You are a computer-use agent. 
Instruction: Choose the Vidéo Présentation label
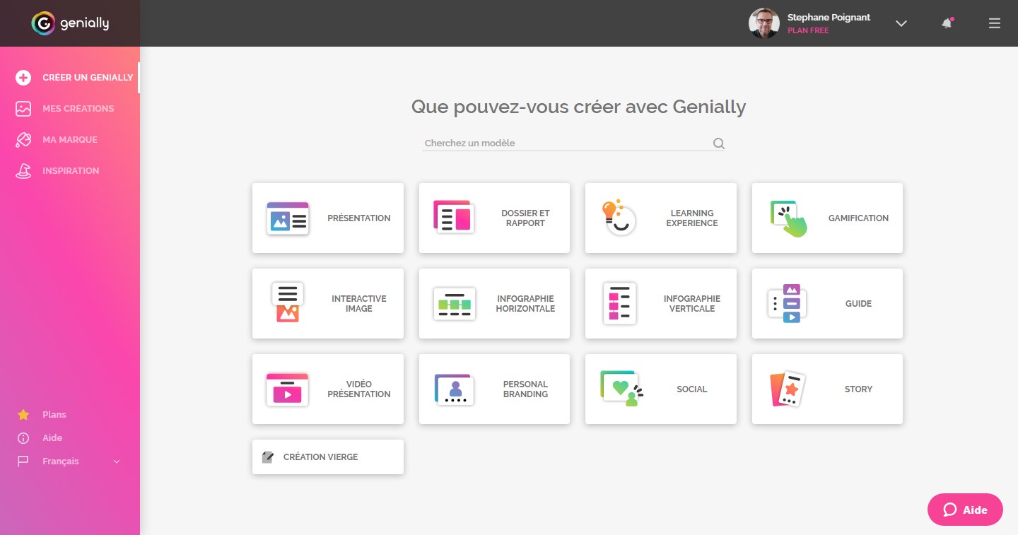click(x=359, y=389)
